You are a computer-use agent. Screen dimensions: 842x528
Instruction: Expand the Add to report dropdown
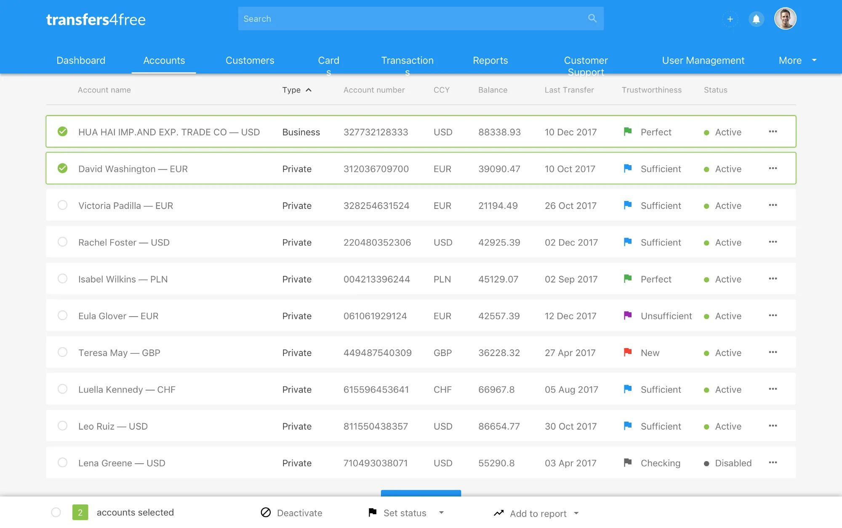(579, 513)
